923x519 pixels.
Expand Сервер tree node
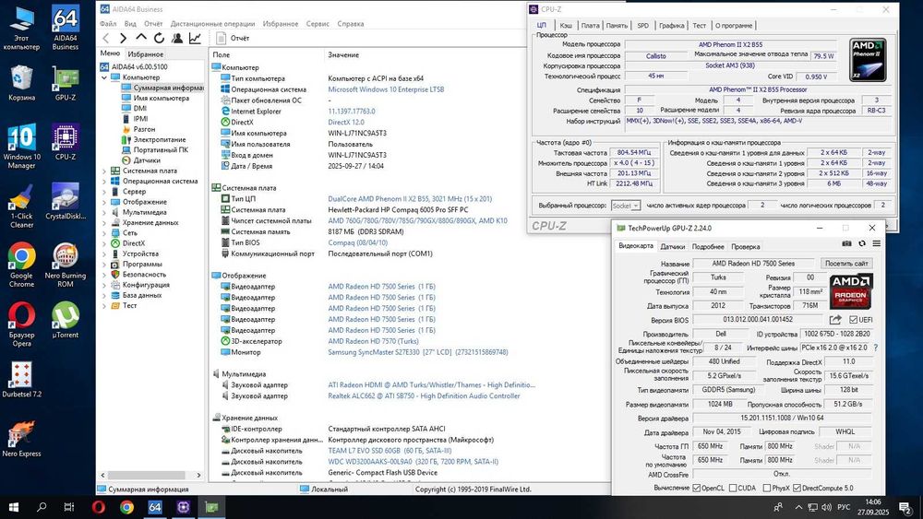click(104, 192)
